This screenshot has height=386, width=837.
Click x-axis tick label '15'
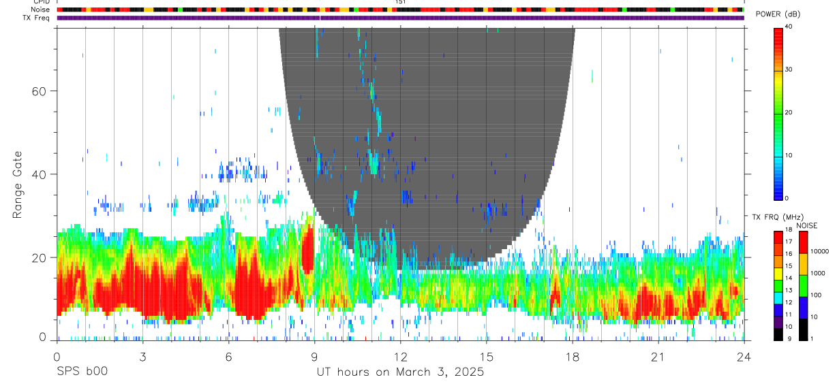pos(487,357)
